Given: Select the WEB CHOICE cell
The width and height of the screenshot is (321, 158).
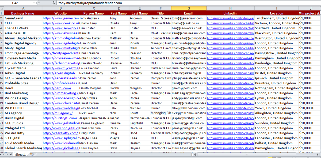Looking at the screenshot, I should (23, 108).
